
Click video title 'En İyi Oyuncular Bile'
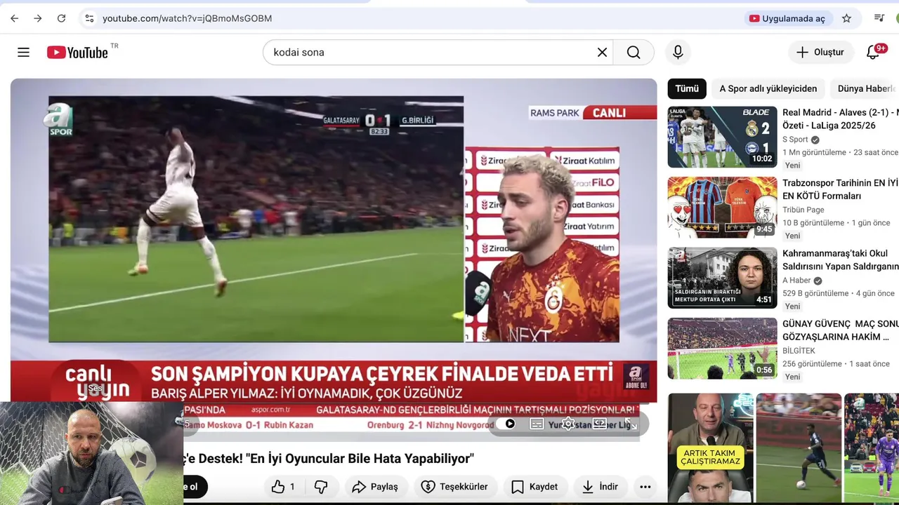tap(329, 459)
